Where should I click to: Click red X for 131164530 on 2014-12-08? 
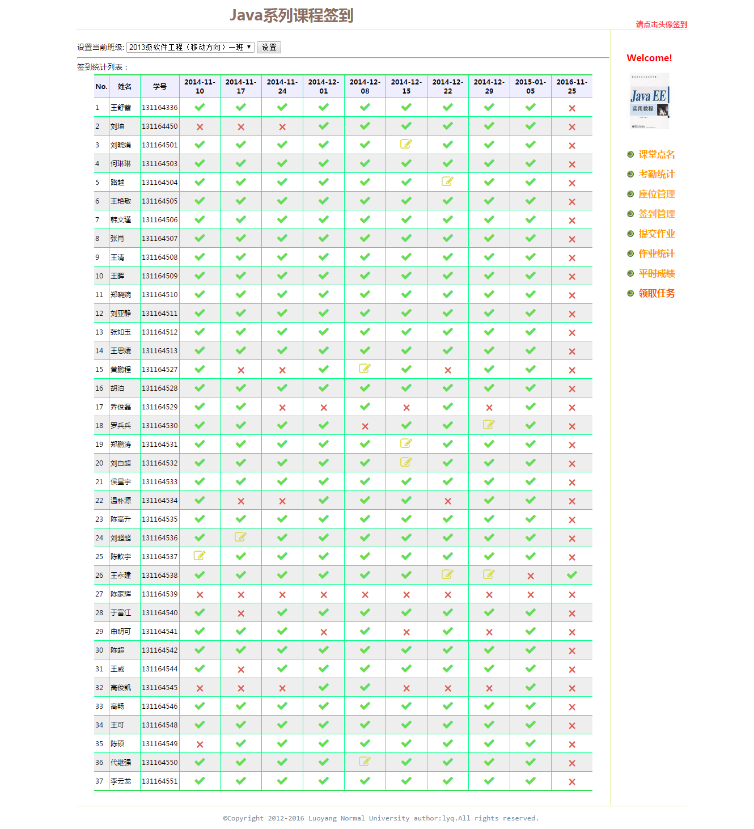tap(365, 426)
